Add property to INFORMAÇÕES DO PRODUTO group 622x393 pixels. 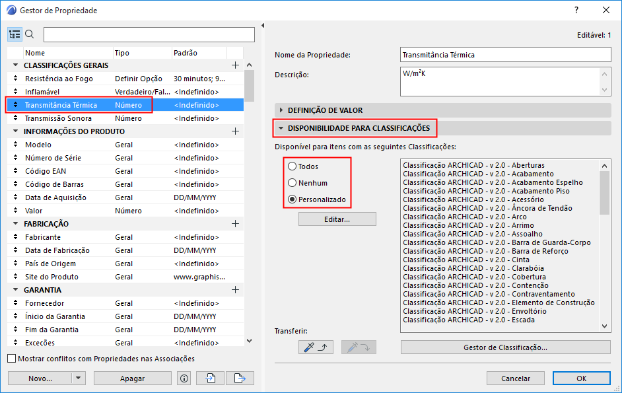click(235, 131)
